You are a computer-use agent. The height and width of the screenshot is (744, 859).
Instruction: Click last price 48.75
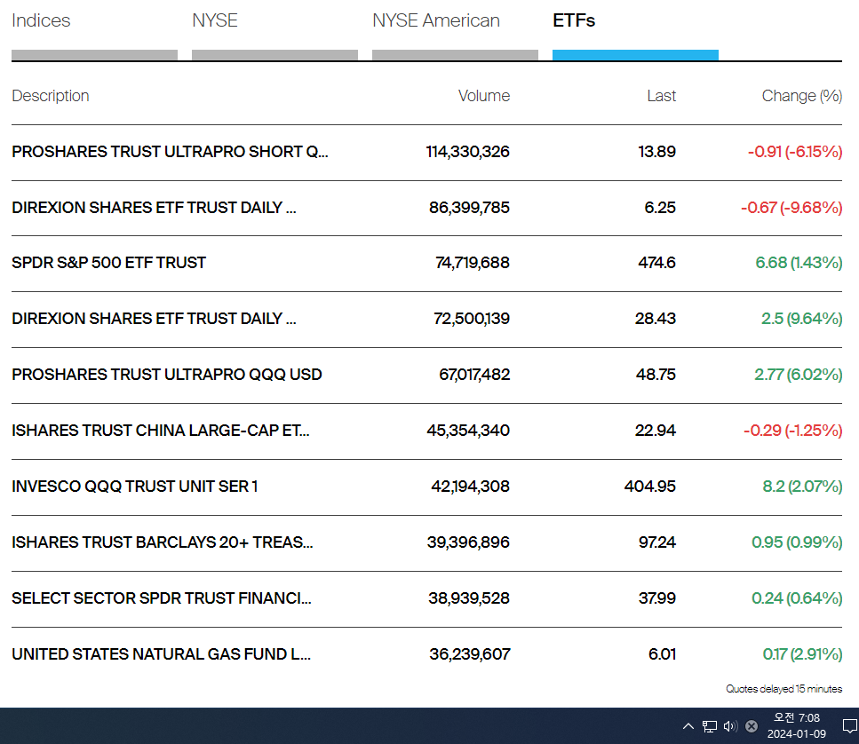[x=656, y=375]
